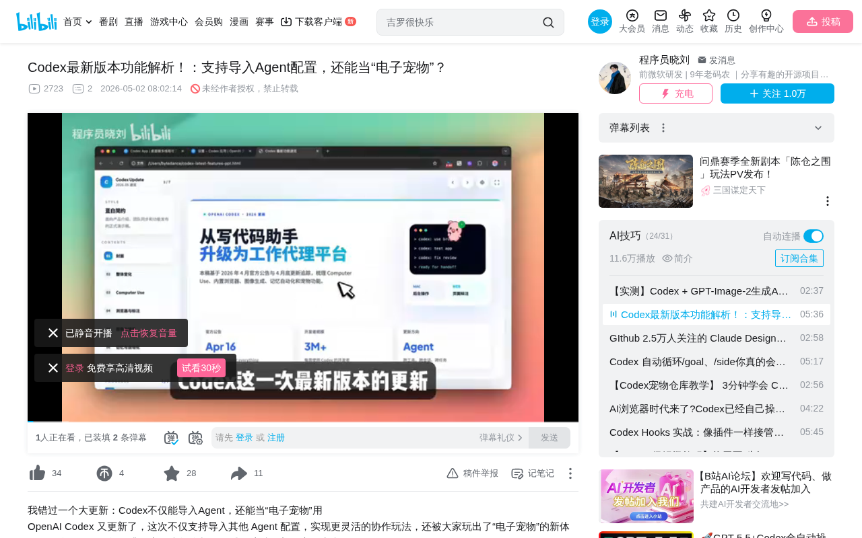Report the video via 稿件举报
The width and height of the screenshot is (862, 538).
click(x=472, y=473)
